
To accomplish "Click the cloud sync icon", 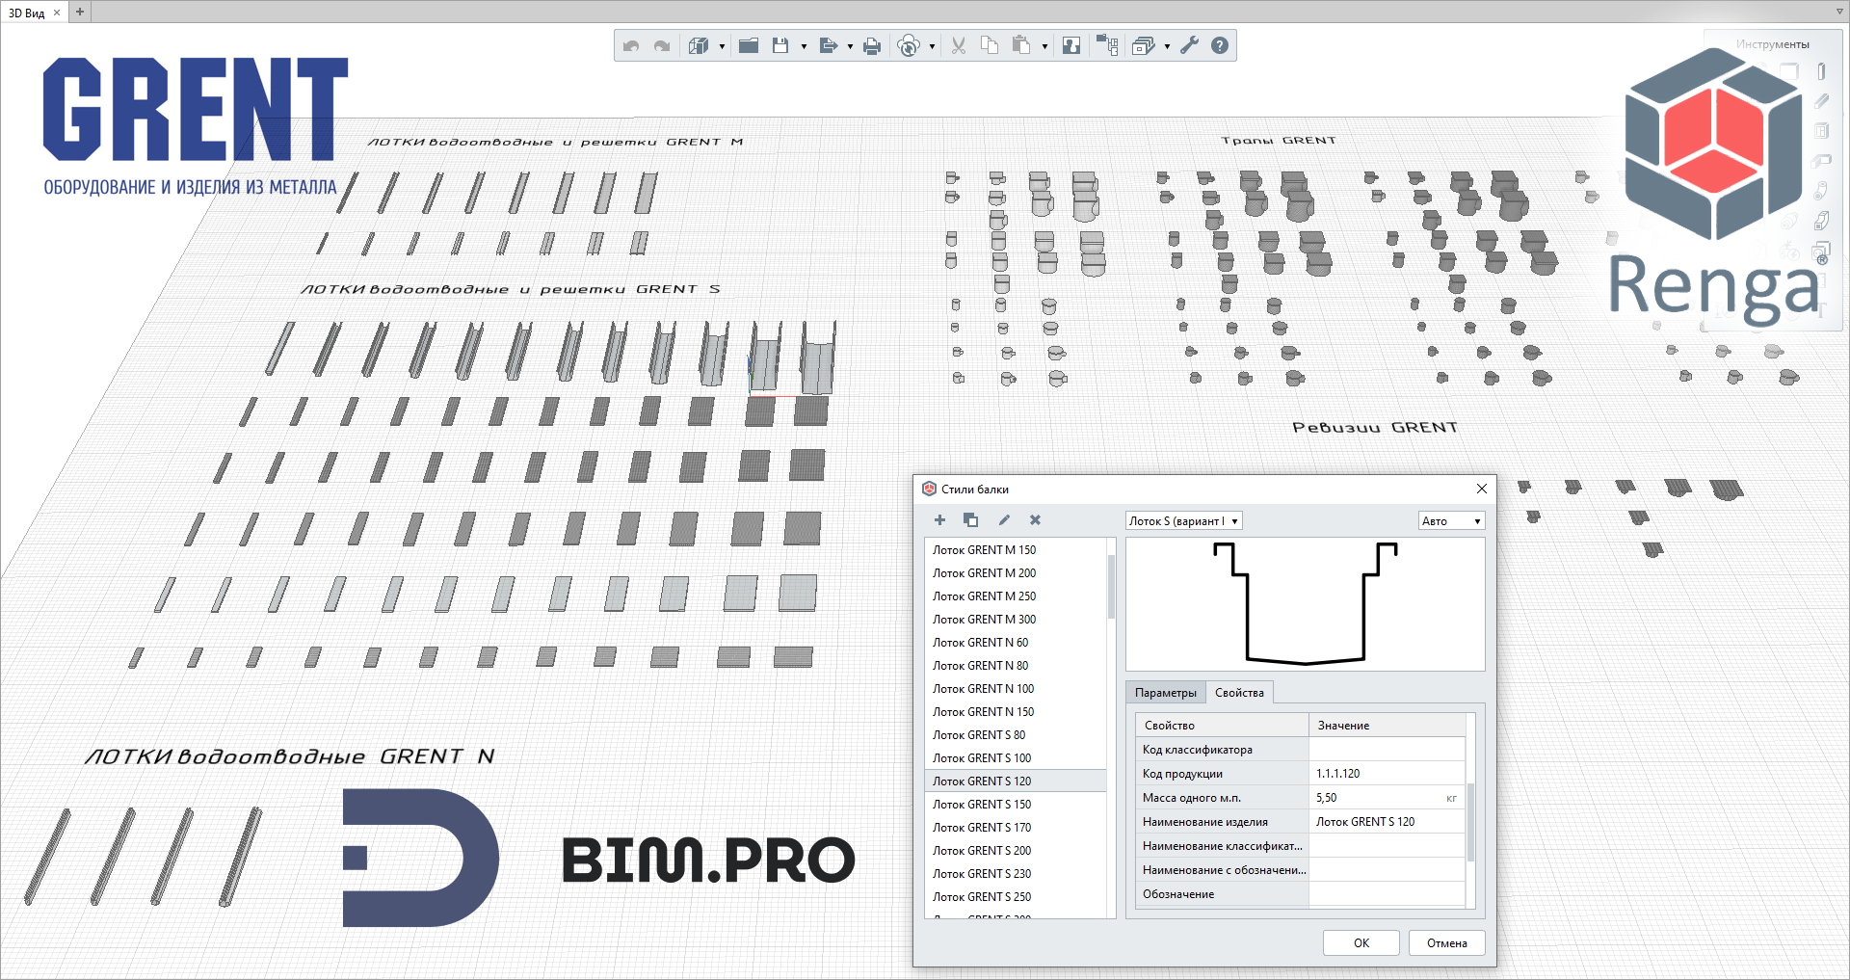I will [x=908, y=45].
